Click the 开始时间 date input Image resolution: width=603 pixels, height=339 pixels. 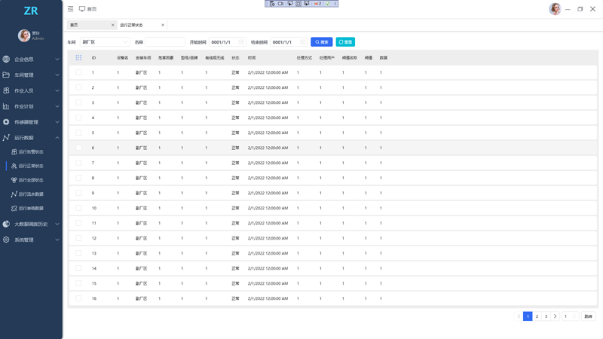228,42
